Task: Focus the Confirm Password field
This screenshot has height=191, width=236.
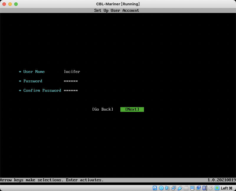Action: [71, 91]
